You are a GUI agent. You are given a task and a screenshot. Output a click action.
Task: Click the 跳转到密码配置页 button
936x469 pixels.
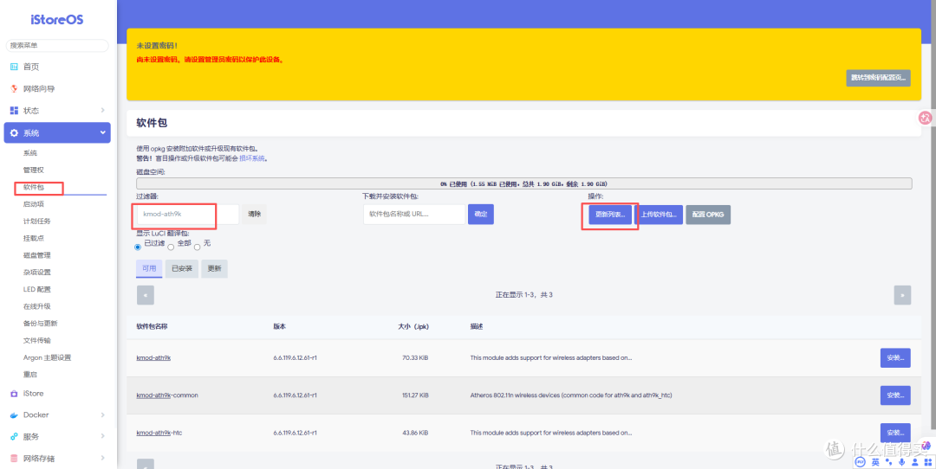tap(878, 78)
